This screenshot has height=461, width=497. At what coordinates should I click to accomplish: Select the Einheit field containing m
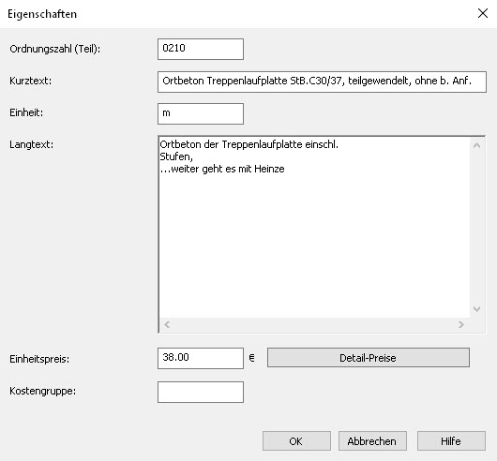coord(201,113)
